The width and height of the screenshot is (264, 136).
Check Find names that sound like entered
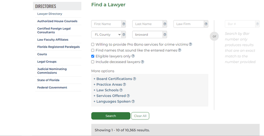93,50
